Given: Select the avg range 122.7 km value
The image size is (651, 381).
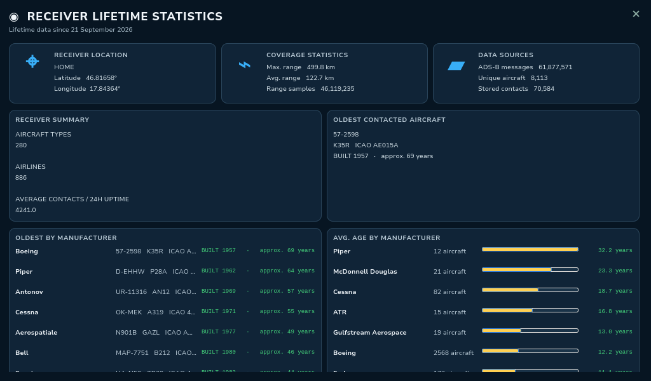Looking at the screenshot, I should click(320, 78).
